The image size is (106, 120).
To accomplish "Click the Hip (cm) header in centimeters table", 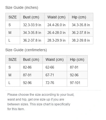I will [x=77, y=59].
